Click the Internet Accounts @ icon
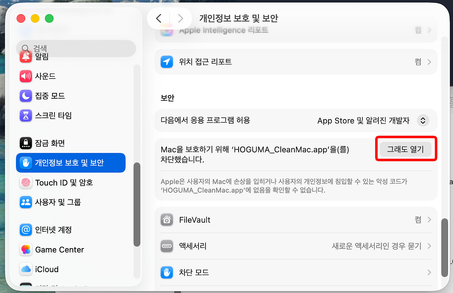453x293 pixels. (25, 230)
